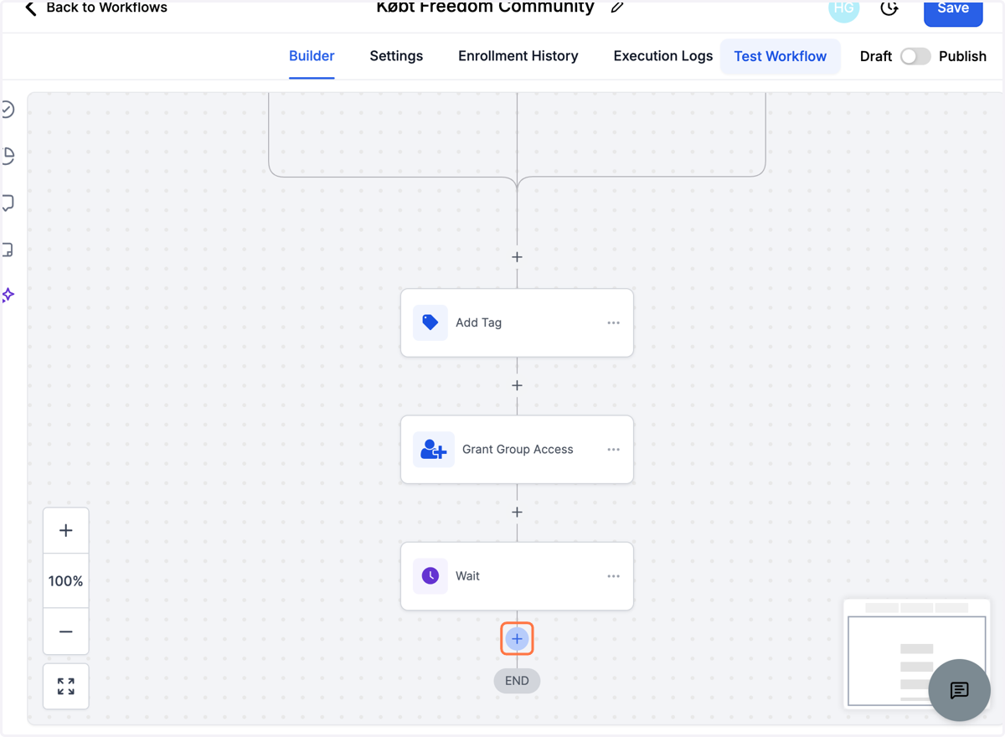View Enrollment History tab
1005x737 pixels.
tap(518, 56)
